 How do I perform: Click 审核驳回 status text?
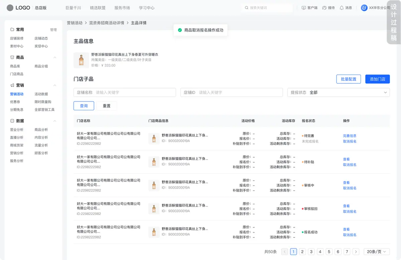[x=311, y=209]
